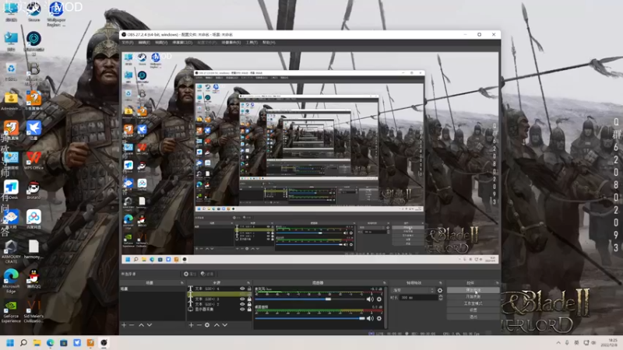
Task: Mute the 桌面音频 channel
Action: (370, 318)
